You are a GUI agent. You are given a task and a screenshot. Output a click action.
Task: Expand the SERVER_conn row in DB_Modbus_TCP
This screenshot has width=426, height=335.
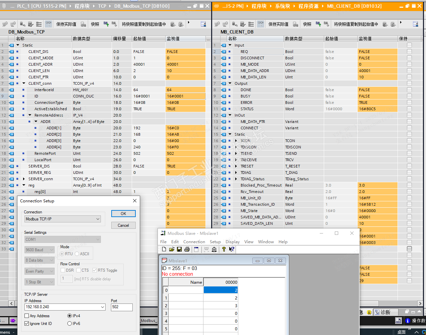pos(24,179)
